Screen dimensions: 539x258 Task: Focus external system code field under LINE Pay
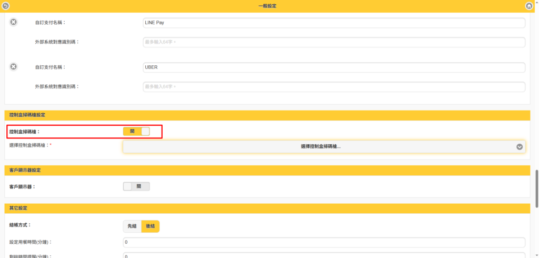(x=334, y=42)
